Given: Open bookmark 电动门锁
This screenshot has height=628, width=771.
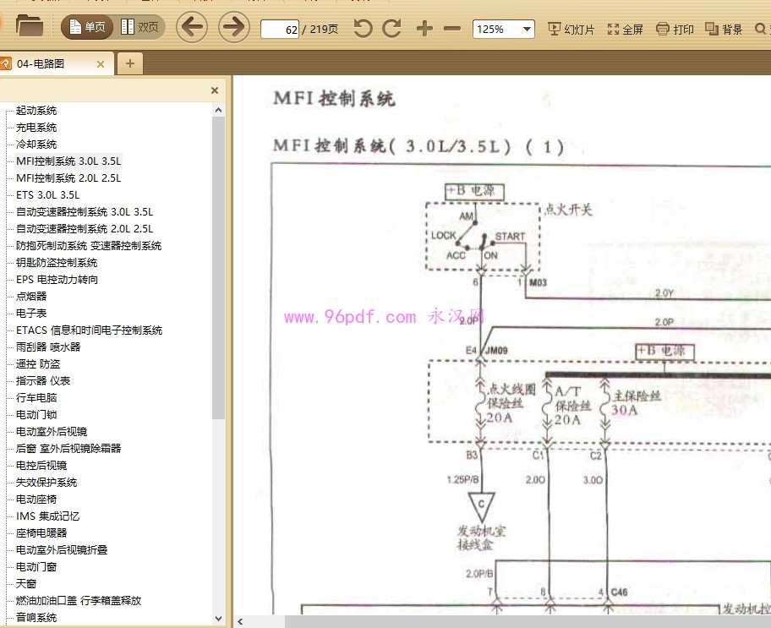Looking at the screenshot, I should click(x=36, y=414).
